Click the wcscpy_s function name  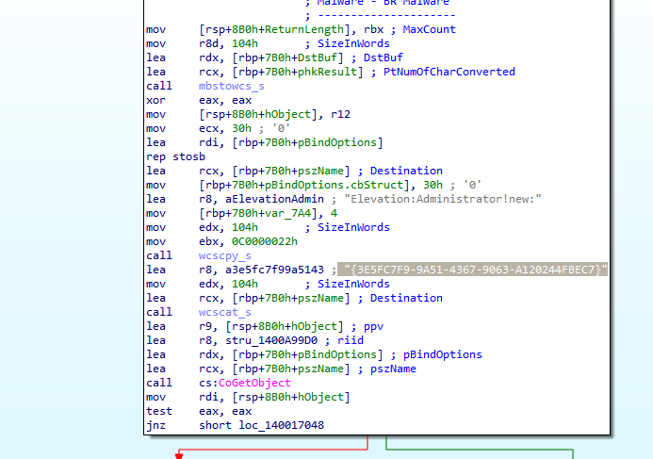click(x=225, y=255)
